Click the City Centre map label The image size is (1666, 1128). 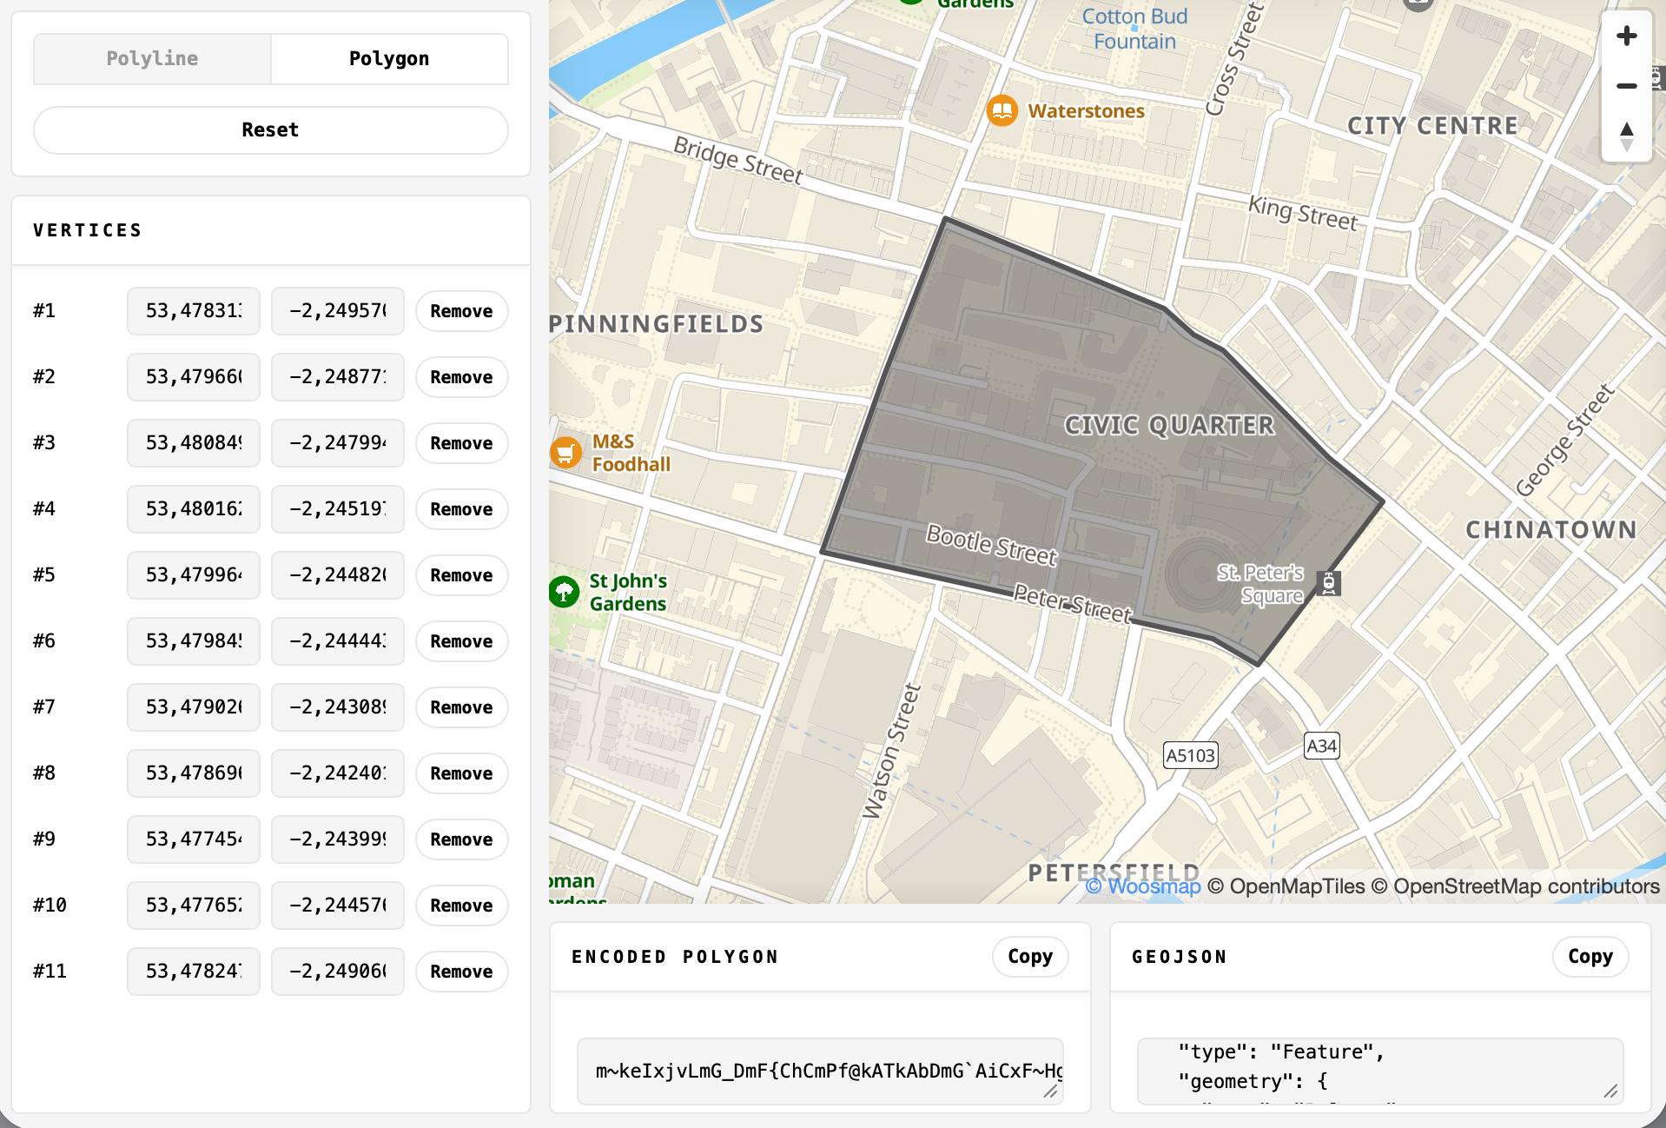1432,126
